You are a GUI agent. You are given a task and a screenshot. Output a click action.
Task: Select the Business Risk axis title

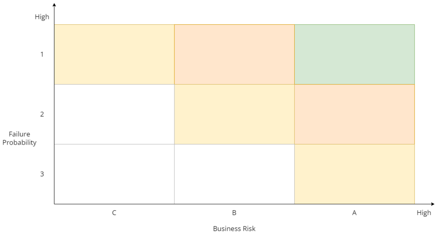pos(234,229)
